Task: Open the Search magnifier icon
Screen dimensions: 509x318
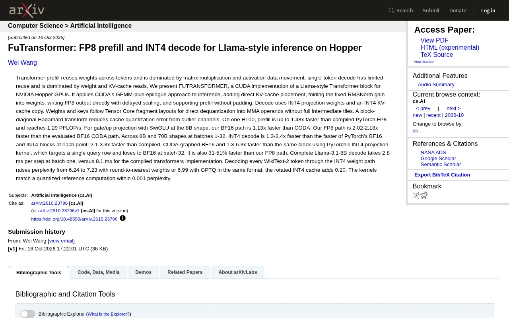Action: point(391,10)
